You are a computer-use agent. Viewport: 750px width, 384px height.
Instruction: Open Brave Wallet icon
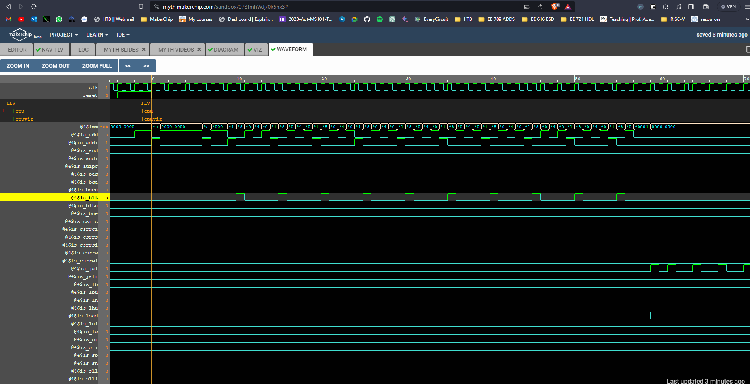[706, 7]
